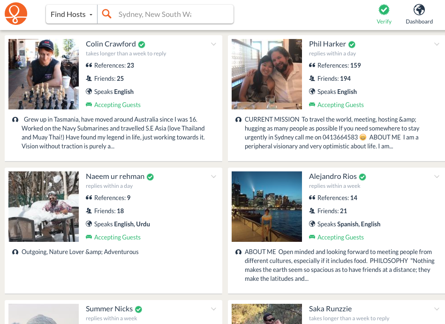Open Colin Crawford's profile name link

coord(111,44)
